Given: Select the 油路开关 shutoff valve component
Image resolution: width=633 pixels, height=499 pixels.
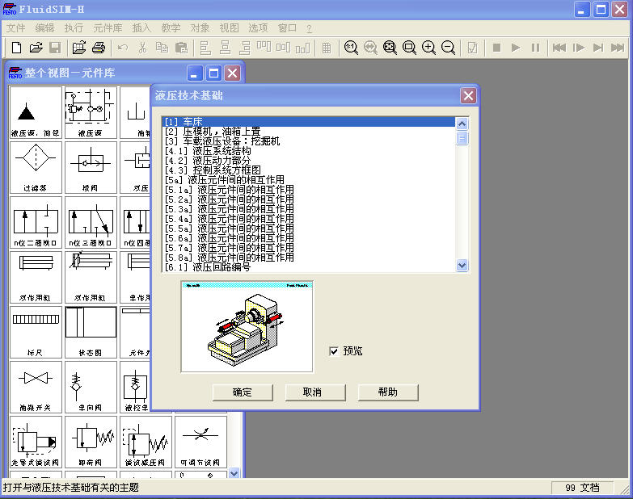Looking at the screenshot, I should pos(36,387).
